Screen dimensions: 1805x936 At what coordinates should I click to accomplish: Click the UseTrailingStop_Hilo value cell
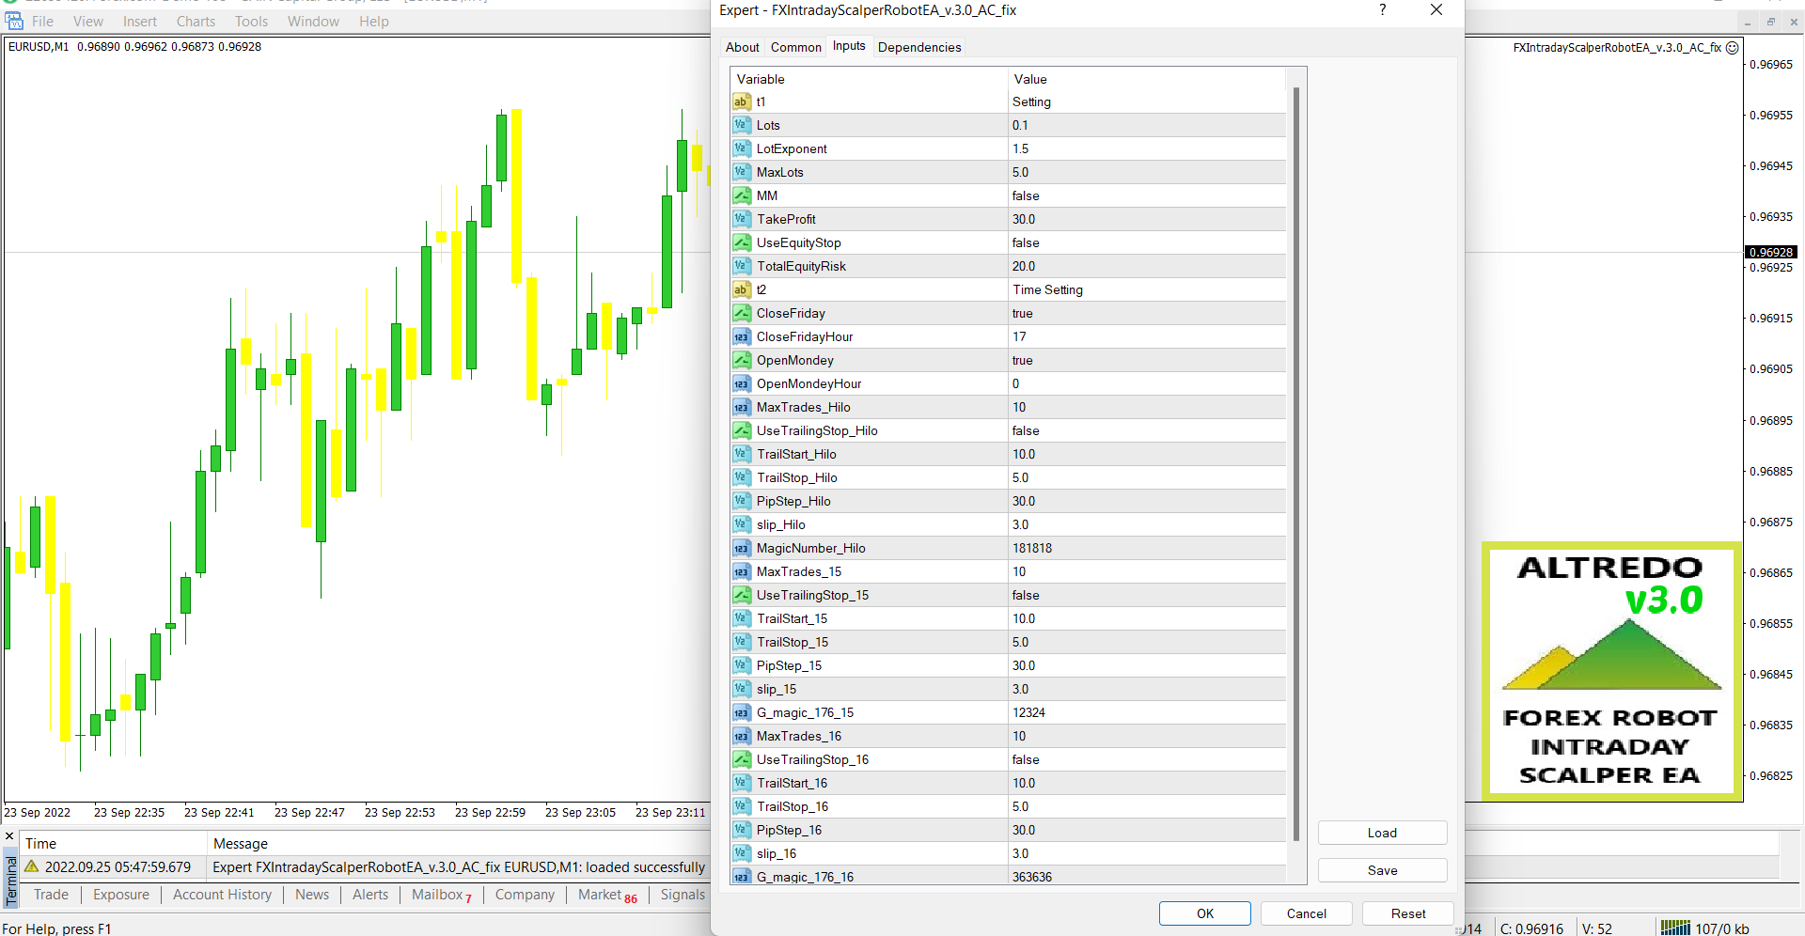coord(1147,430)
